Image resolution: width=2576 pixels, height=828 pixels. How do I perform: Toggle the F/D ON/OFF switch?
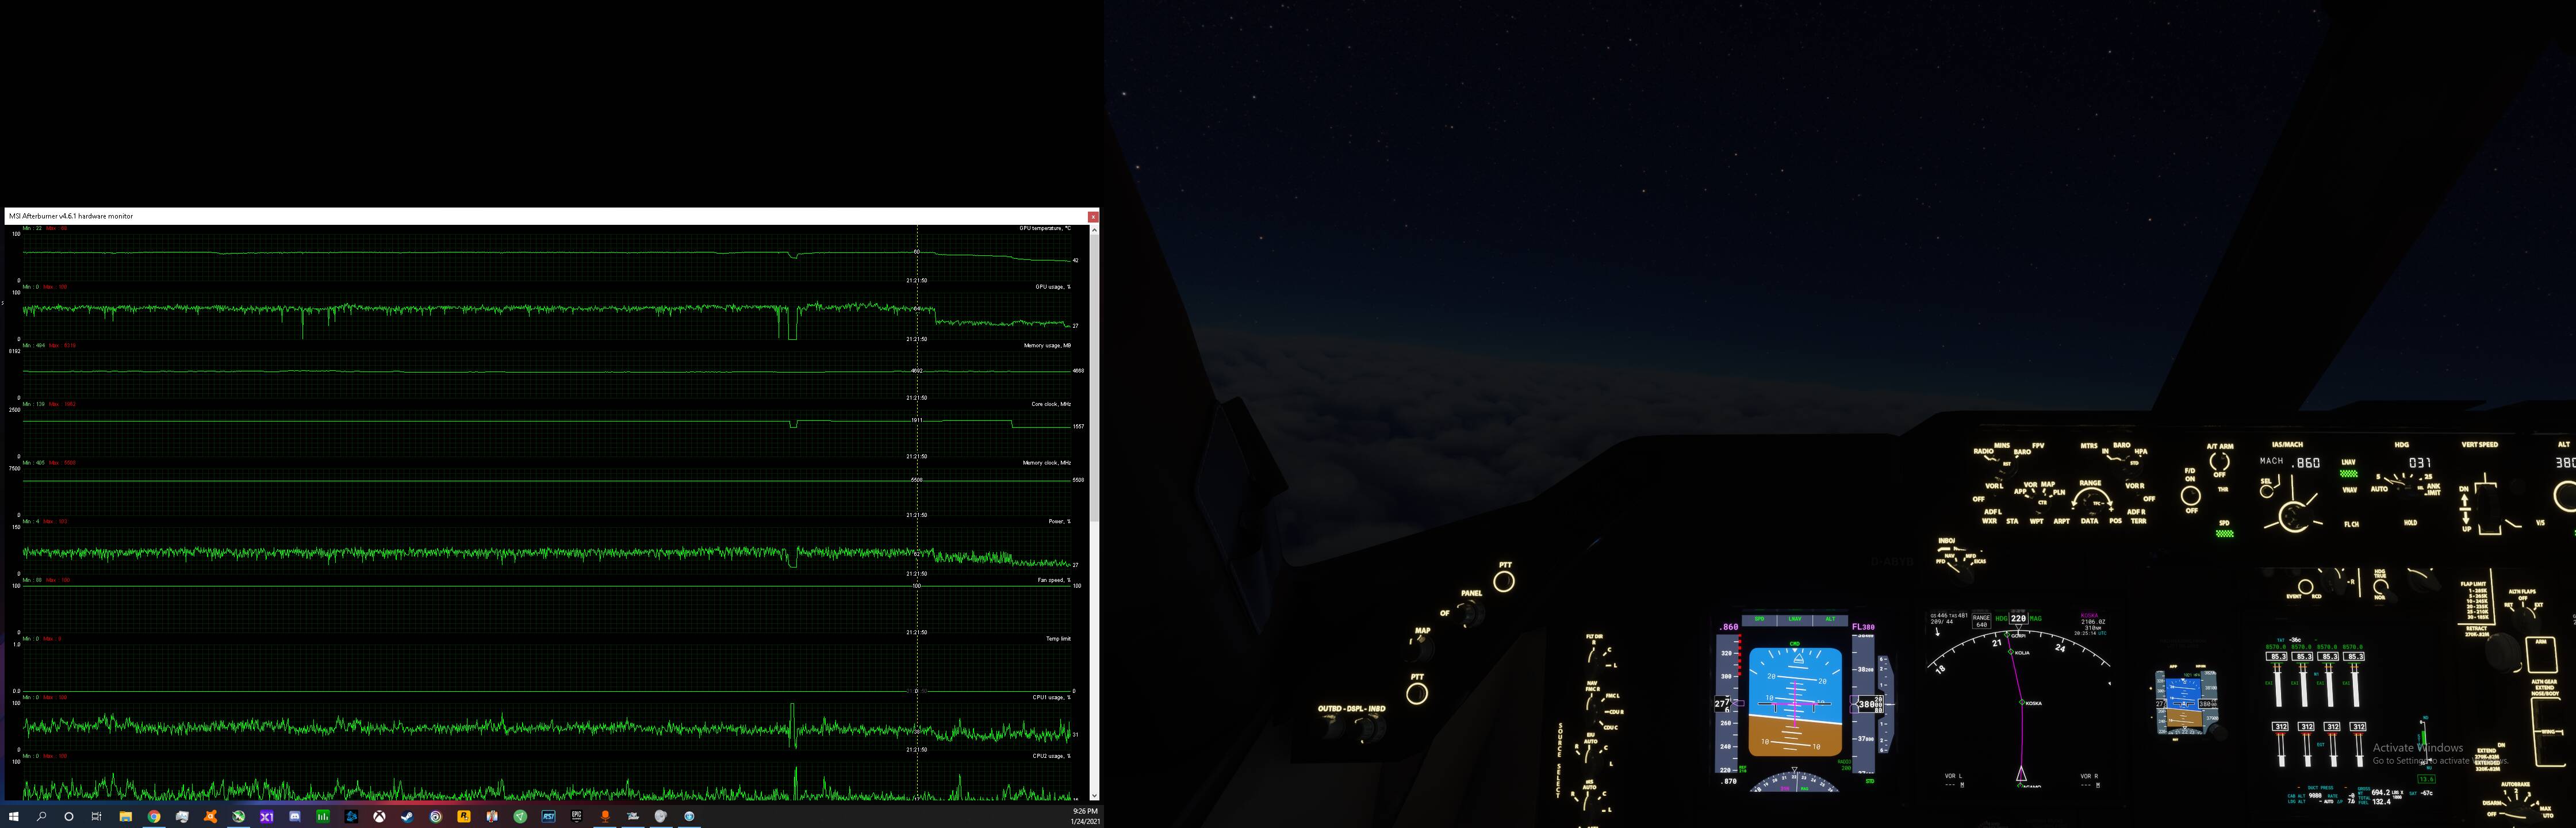click(x=2191, y=496)
